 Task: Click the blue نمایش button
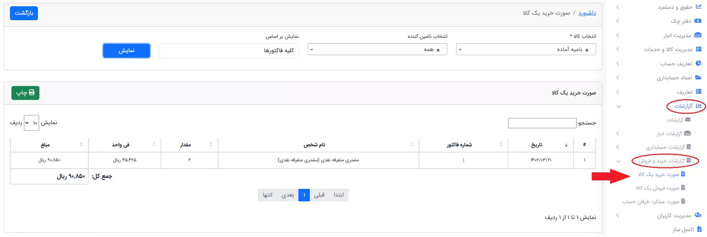tap(126, 51)
